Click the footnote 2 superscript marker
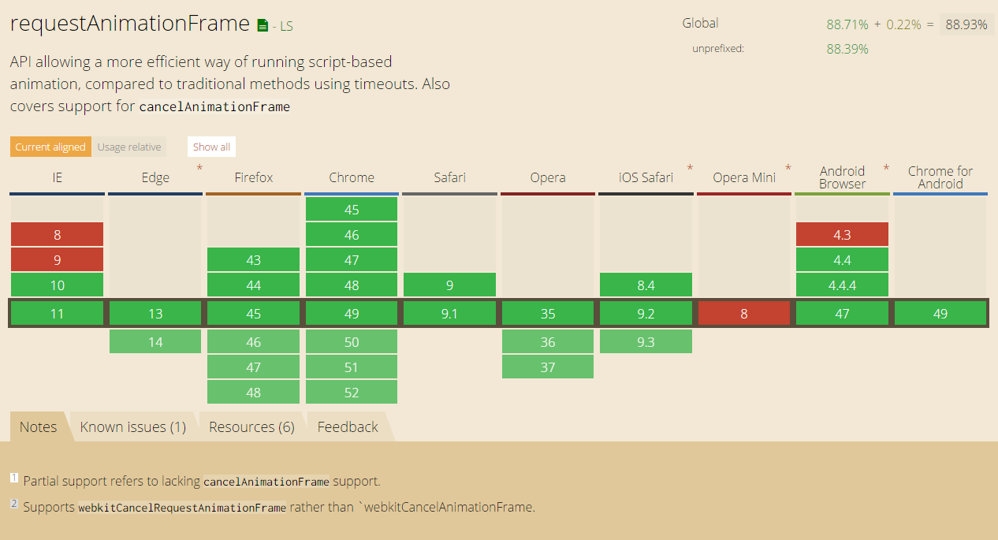998x540 pixels. [14, 504]
